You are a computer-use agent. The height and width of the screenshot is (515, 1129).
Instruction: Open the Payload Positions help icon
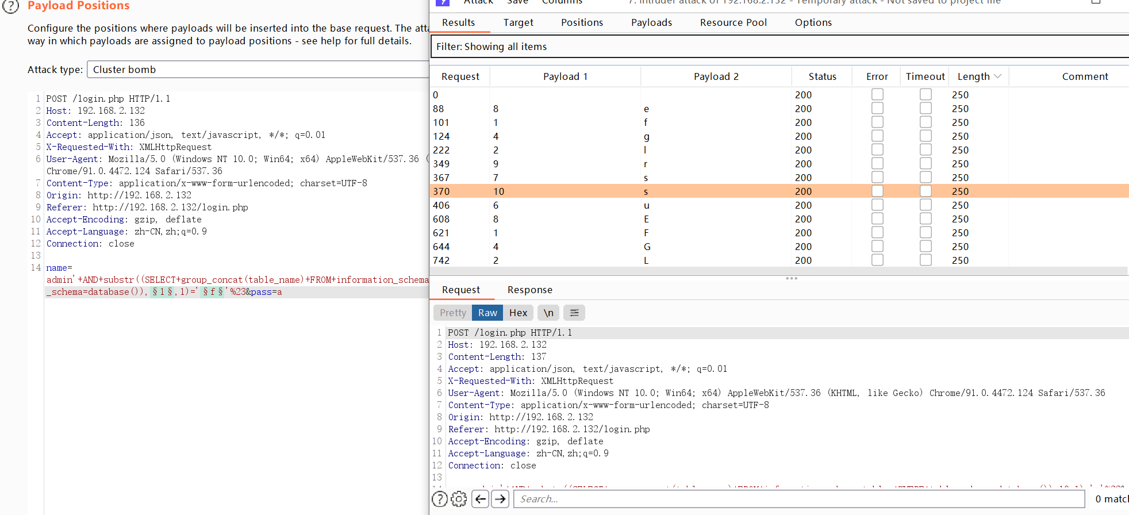pyautogui.click(x=11, y=6)
